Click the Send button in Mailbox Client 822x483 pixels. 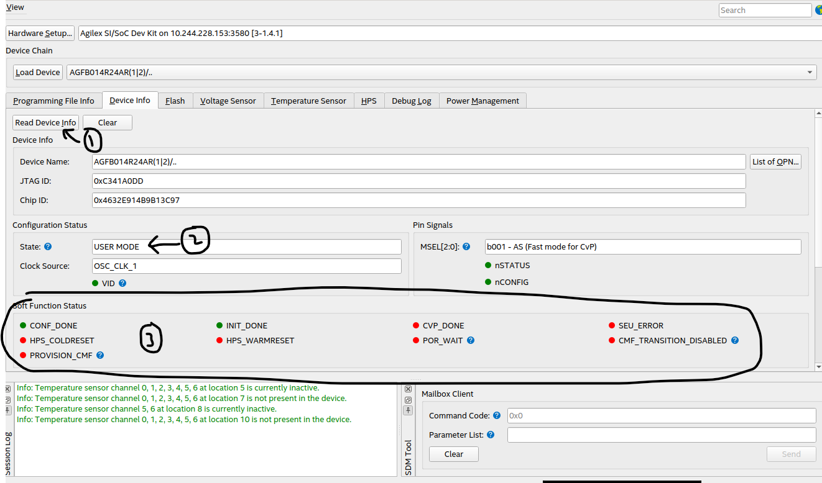point(791,454)
